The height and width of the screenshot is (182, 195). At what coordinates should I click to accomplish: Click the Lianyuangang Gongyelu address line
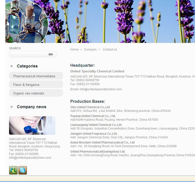133,128
